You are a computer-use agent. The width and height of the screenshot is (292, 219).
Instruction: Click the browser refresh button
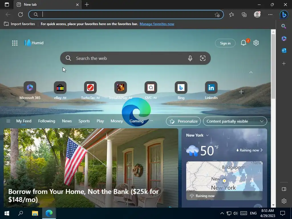[x=21, y=15]
